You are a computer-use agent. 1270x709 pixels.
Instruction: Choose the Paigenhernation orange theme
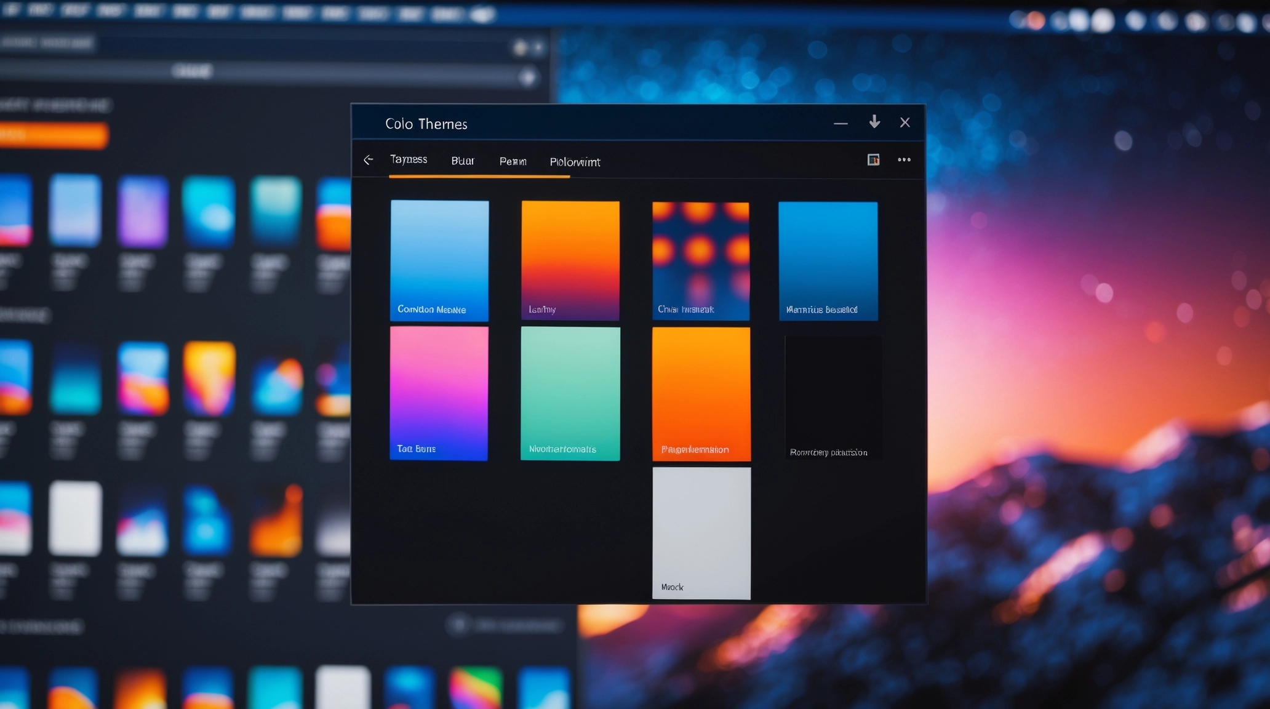point(701,393)
